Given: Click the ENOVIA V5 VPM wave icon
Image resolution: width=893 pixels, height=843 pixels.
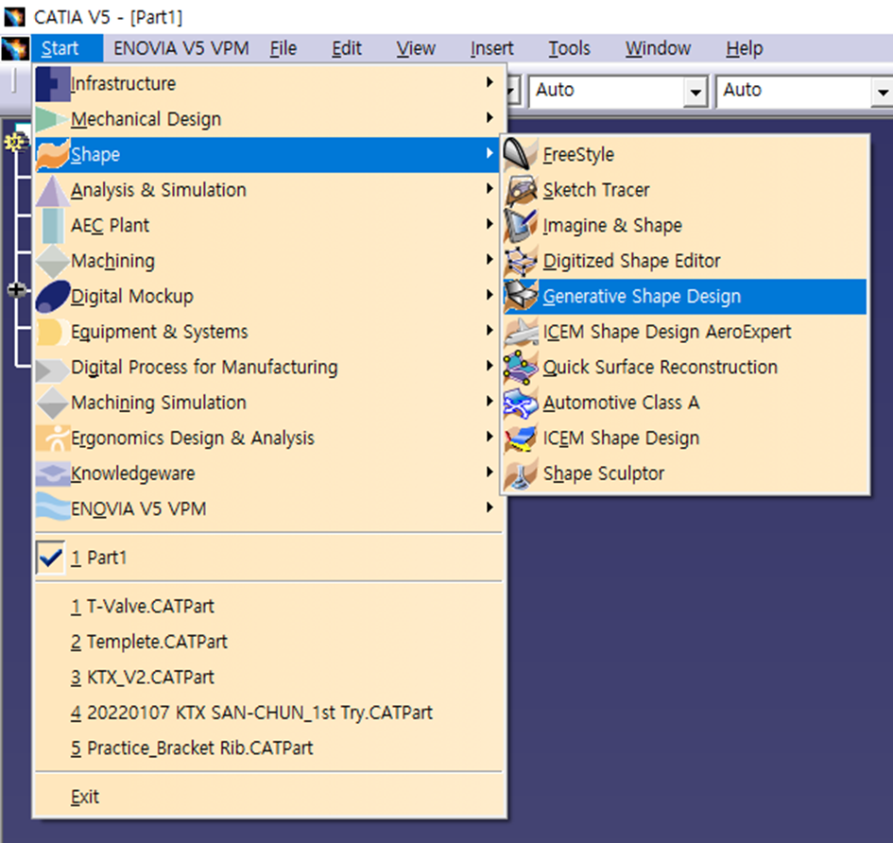Looking at the screenshot, I should [52, 507].
